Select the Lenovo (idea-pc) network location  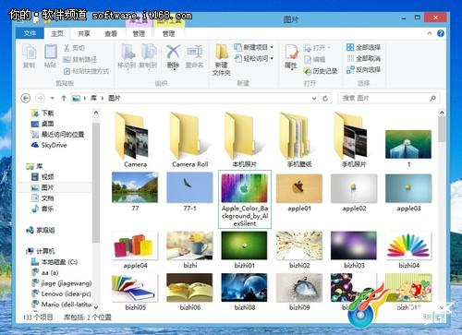tap(61, 293)
